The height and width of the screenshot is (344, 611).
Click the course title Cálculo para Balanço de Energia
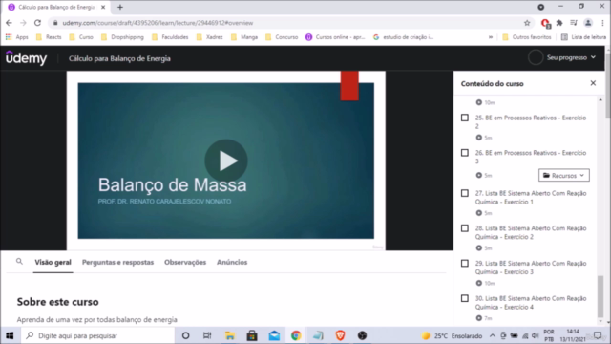[119, 58]
